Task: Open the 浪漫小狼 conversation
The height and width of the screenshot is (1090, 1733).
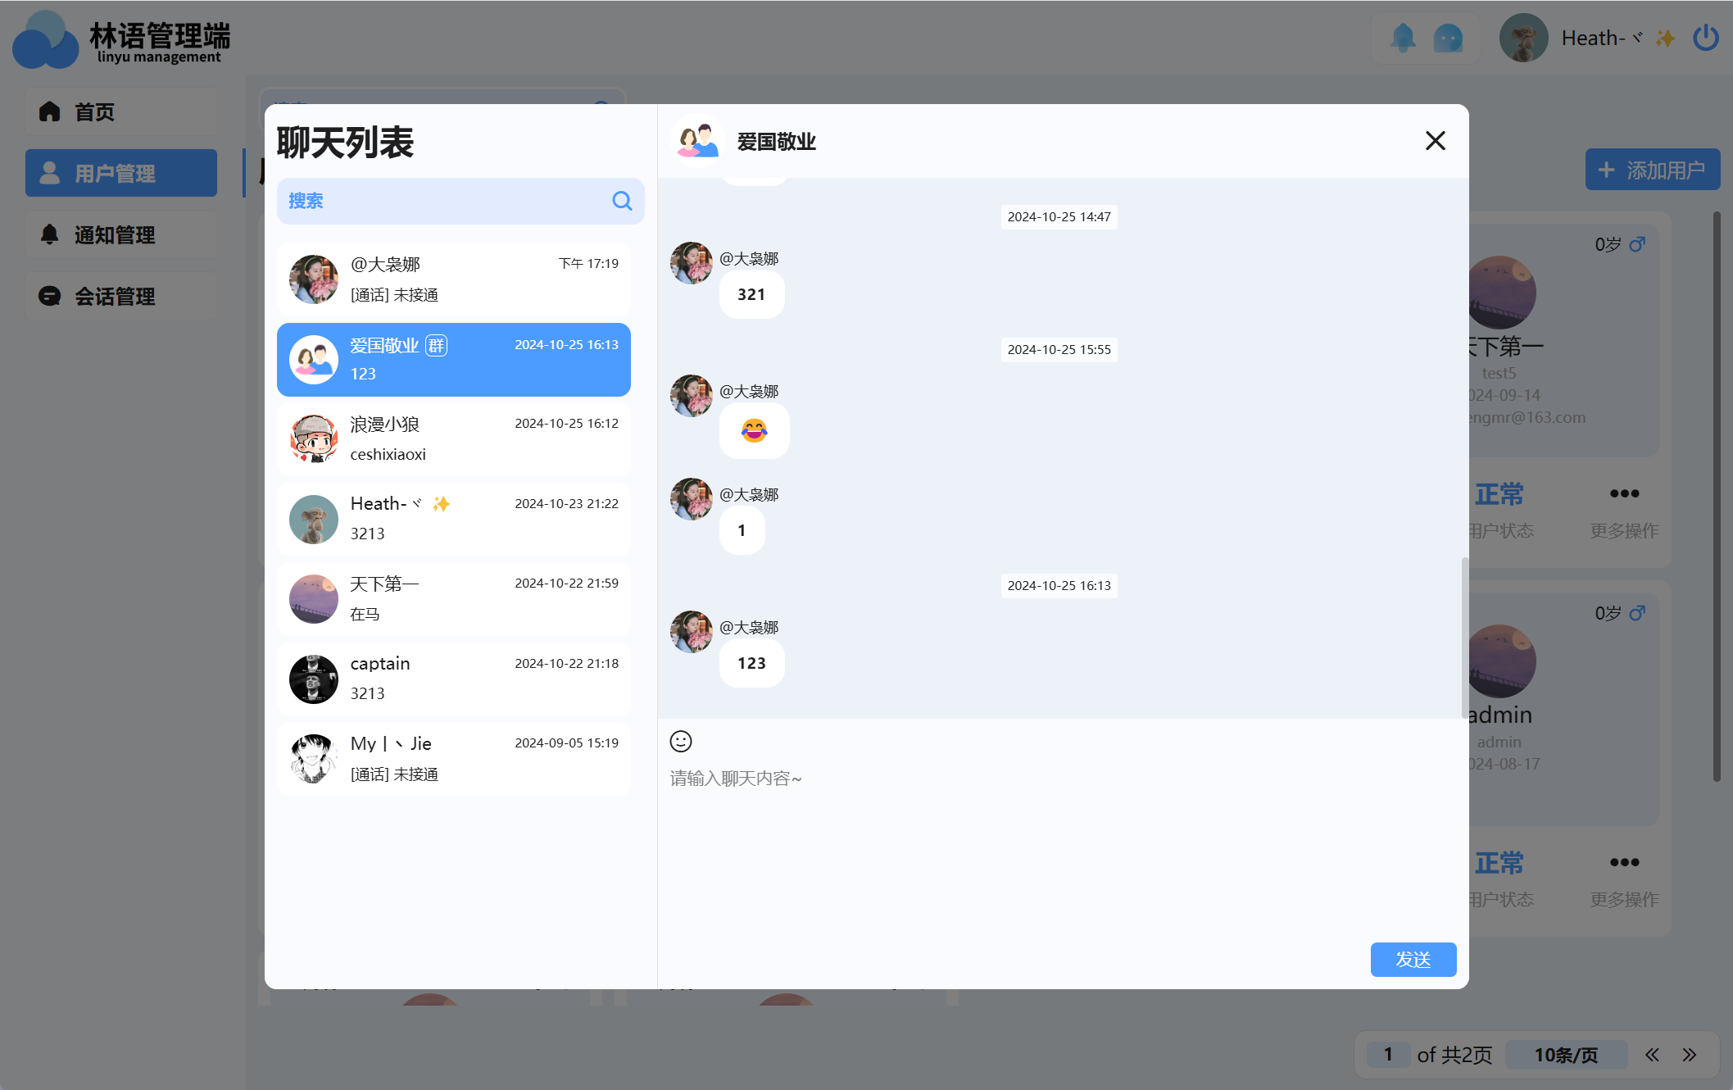Action: [x=454, y=439]
